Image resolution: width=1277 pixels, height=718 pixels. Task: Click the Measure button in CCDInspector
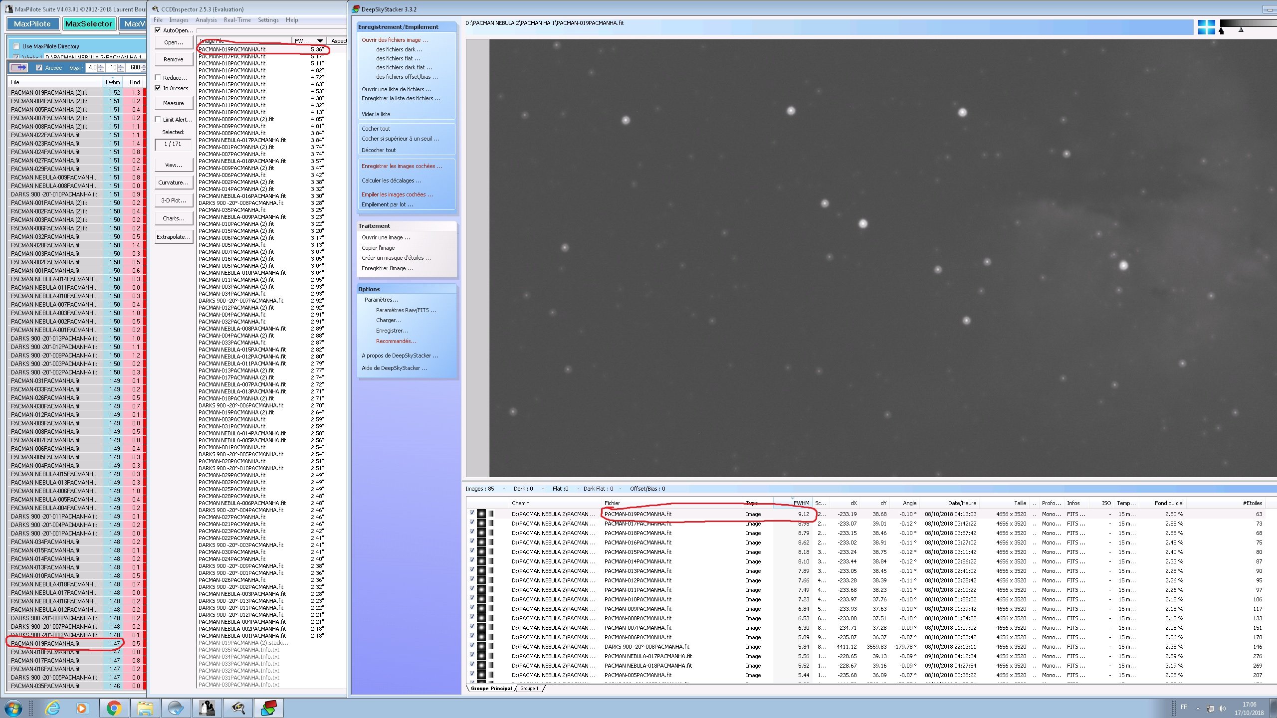click(173, 103)
